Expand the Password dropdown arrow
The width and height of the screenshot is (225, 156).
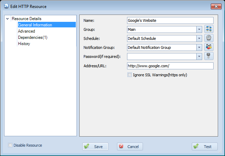pos(199,57)
